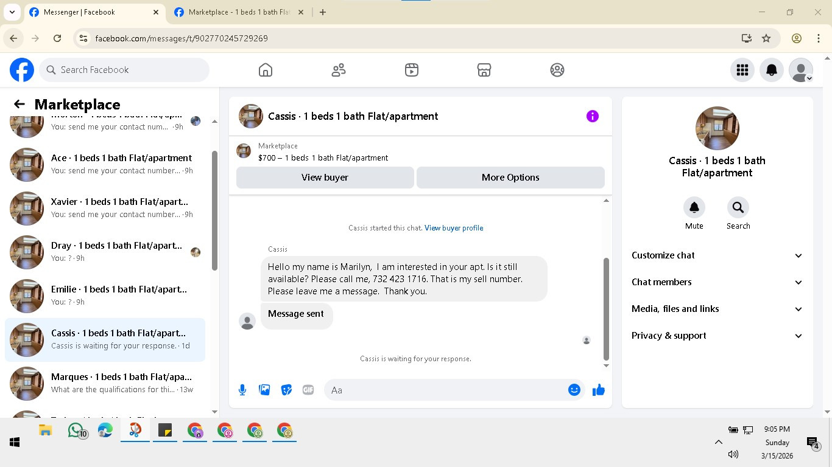Choose a GIF with the GIF icon
This screenshot has height=467, width=832.
pos(308,390)
